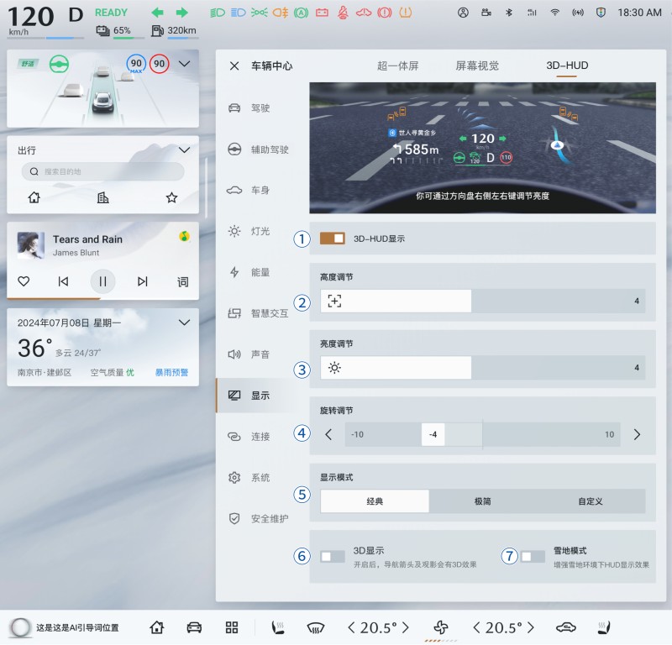Tap the steering wheel assist icon
672x645 pixels.
pos(59,65)
